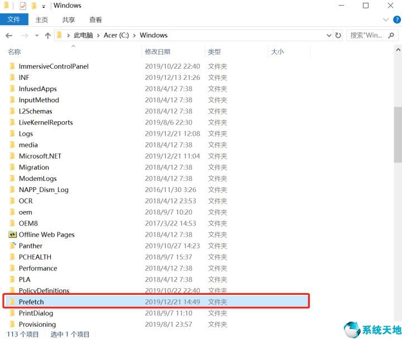Select the INF folder icon
Image resolution: width=402 pixels, height=339 pixels.
pos(12,77)
